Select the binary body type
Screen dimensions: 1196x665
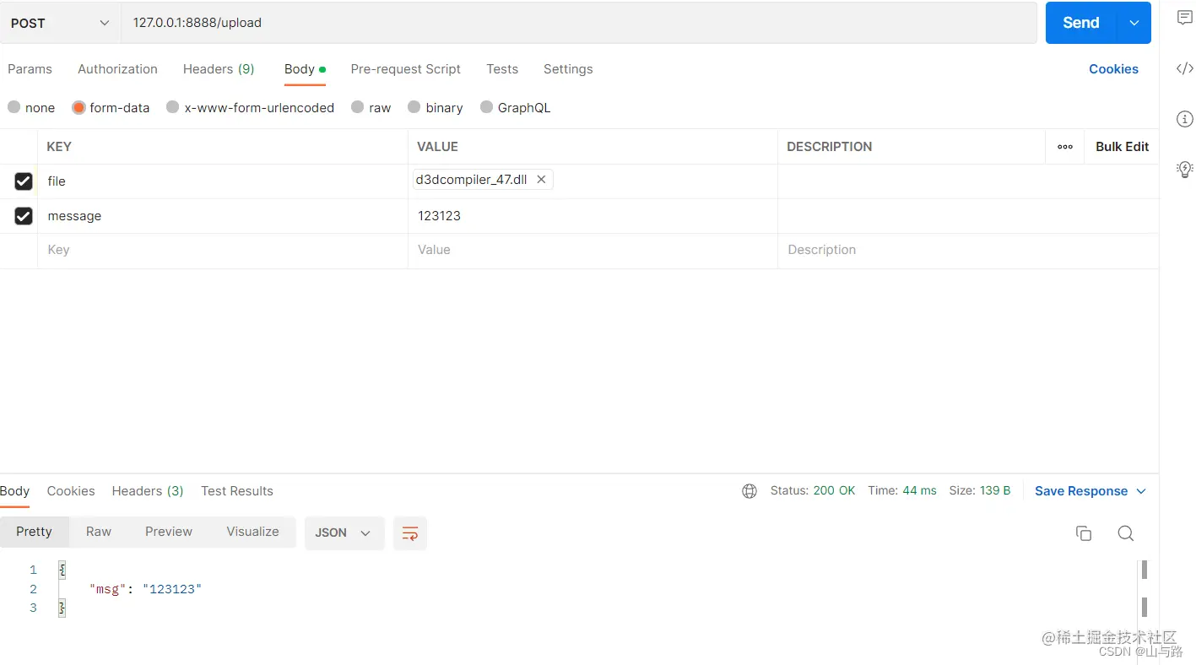click(x=435, y=107)
